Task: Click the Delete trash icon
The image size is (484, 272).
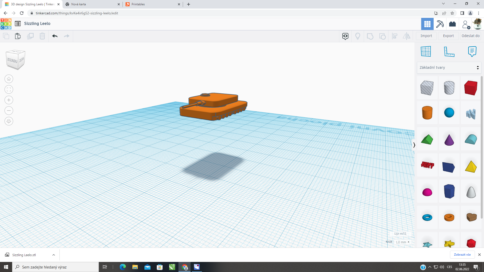Action: coord(42,36)
